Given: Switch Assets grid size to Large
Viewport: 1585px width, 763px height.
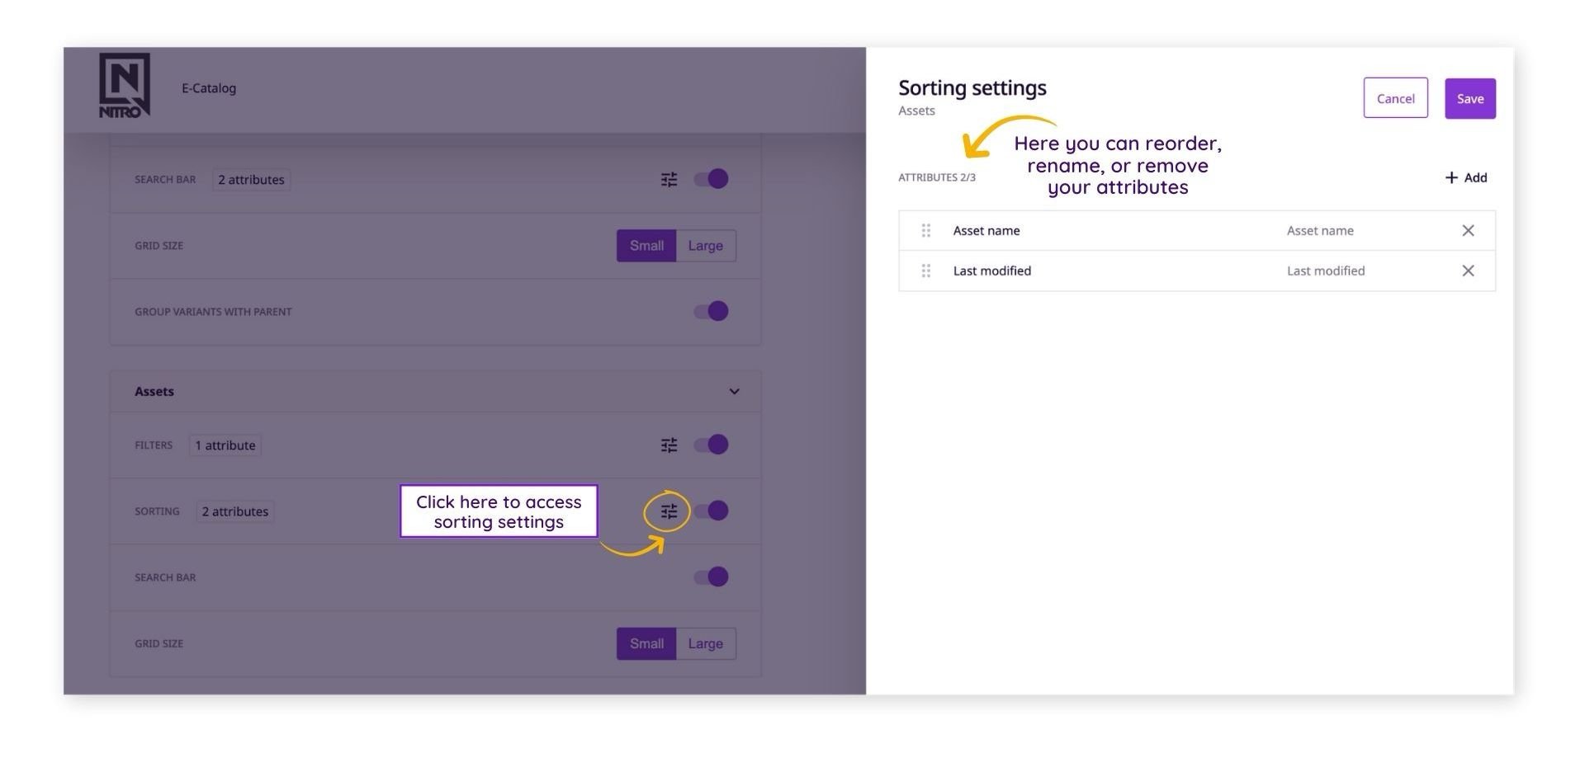Looking at the screenshot, I should pos(706,643).
